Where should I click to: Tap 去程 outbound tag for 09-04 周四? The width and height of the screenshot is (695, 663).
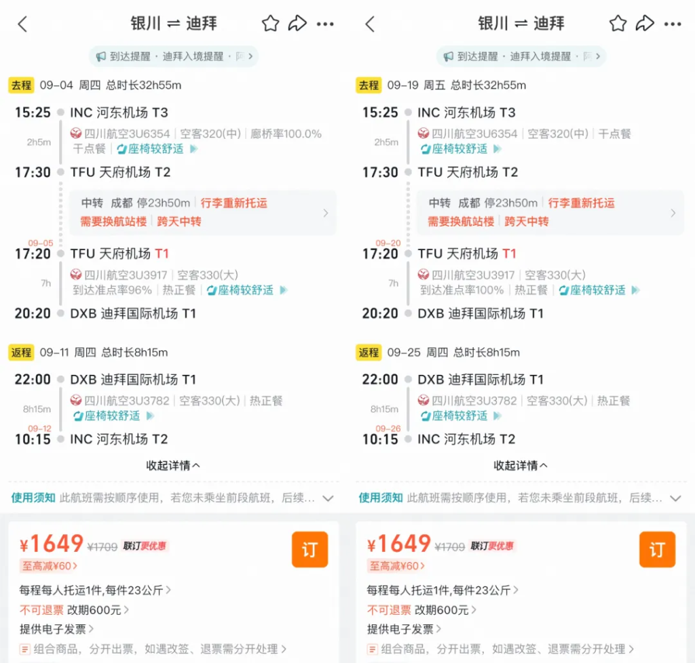pyautogui.click(x=21, y=85)
